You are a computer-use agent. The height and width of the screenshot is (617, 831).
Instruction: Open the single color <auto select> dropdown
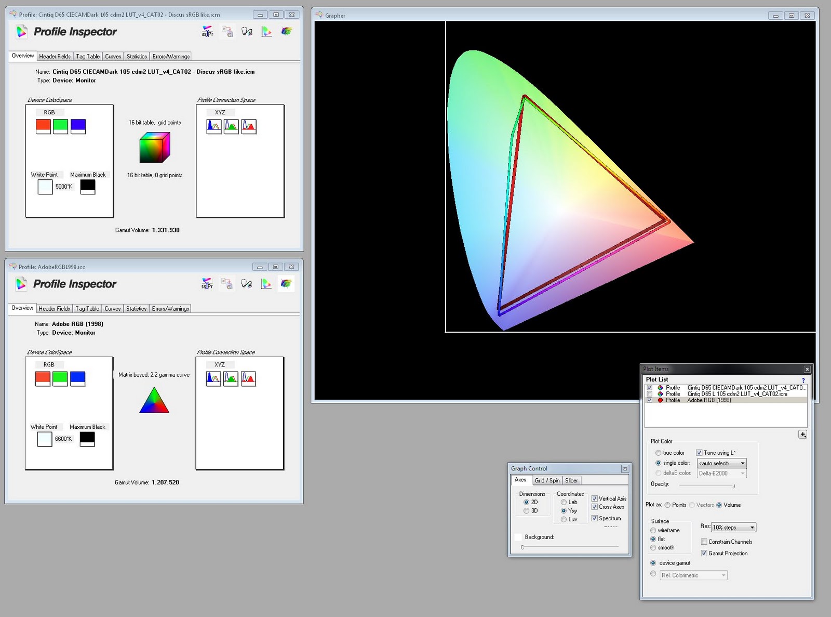coord(721,463)
